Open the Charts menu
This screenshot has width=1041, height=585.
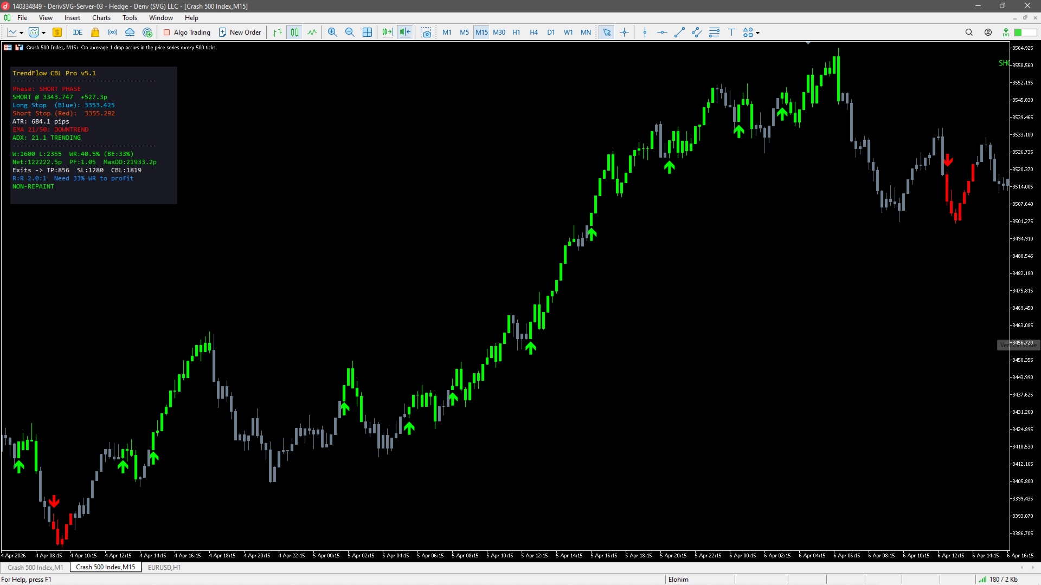click(x=101, y=18)
